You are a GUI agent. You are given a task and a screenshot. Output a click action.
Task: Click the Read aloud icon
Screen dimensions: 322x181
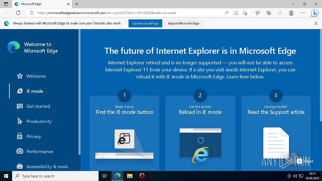pyautogui.click(x=227, y=13)
